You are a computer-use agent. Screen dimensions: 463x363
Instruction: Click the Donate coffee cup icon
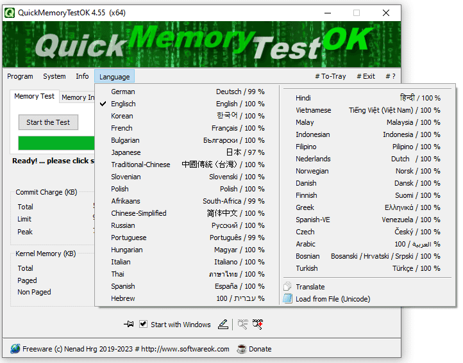click(241, 349)
